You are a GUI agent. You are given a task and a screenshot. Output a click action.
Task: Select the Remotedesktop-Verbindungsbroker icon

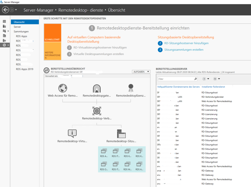tap(97, 110)
